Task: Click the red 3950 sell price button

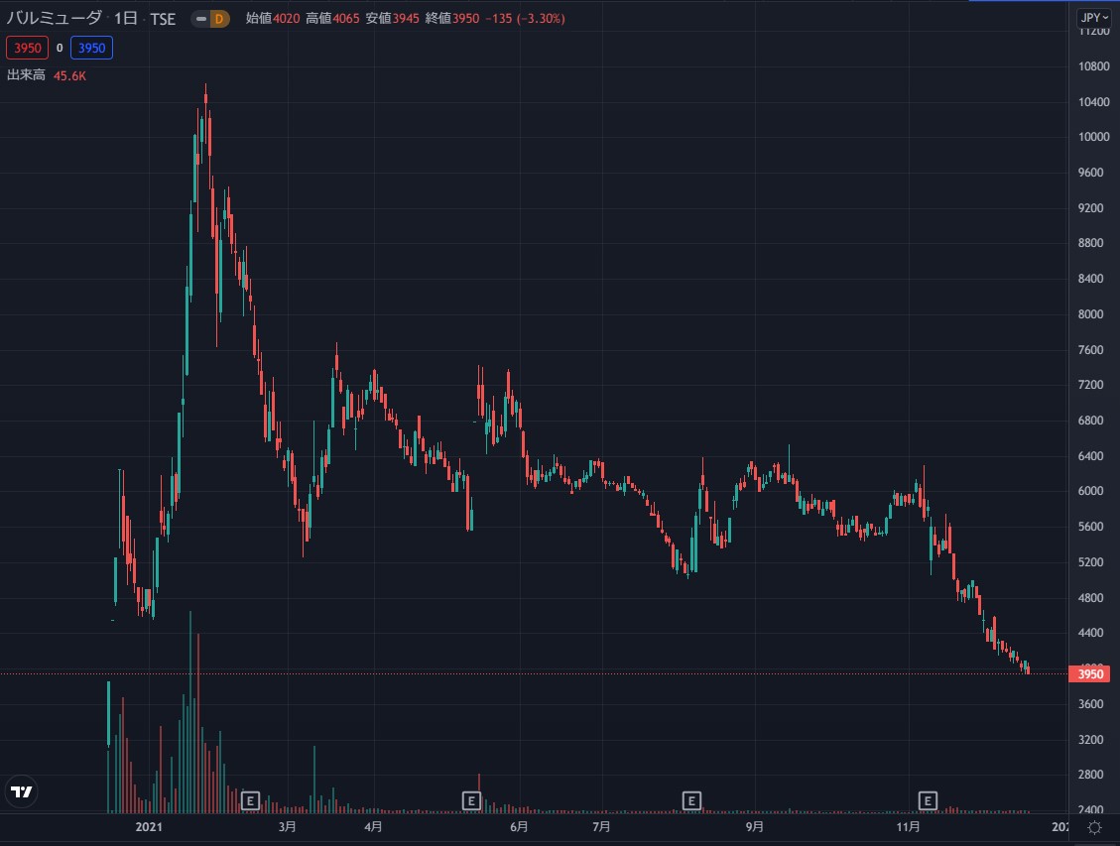Action: point(27,48)
